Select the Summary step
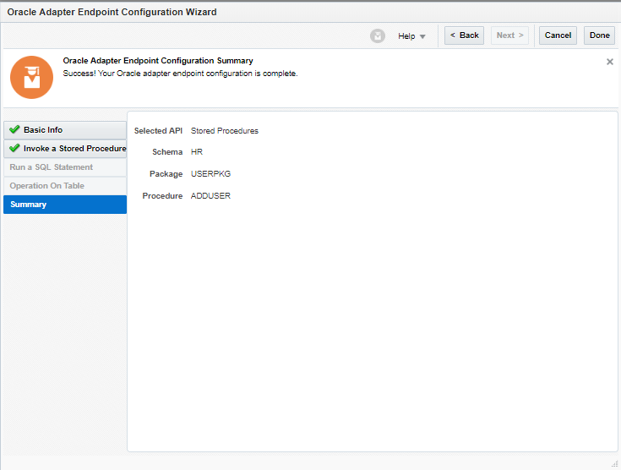The width and height of the screenshot is (621, 470). pyautogui.click(x=29, y=205)
